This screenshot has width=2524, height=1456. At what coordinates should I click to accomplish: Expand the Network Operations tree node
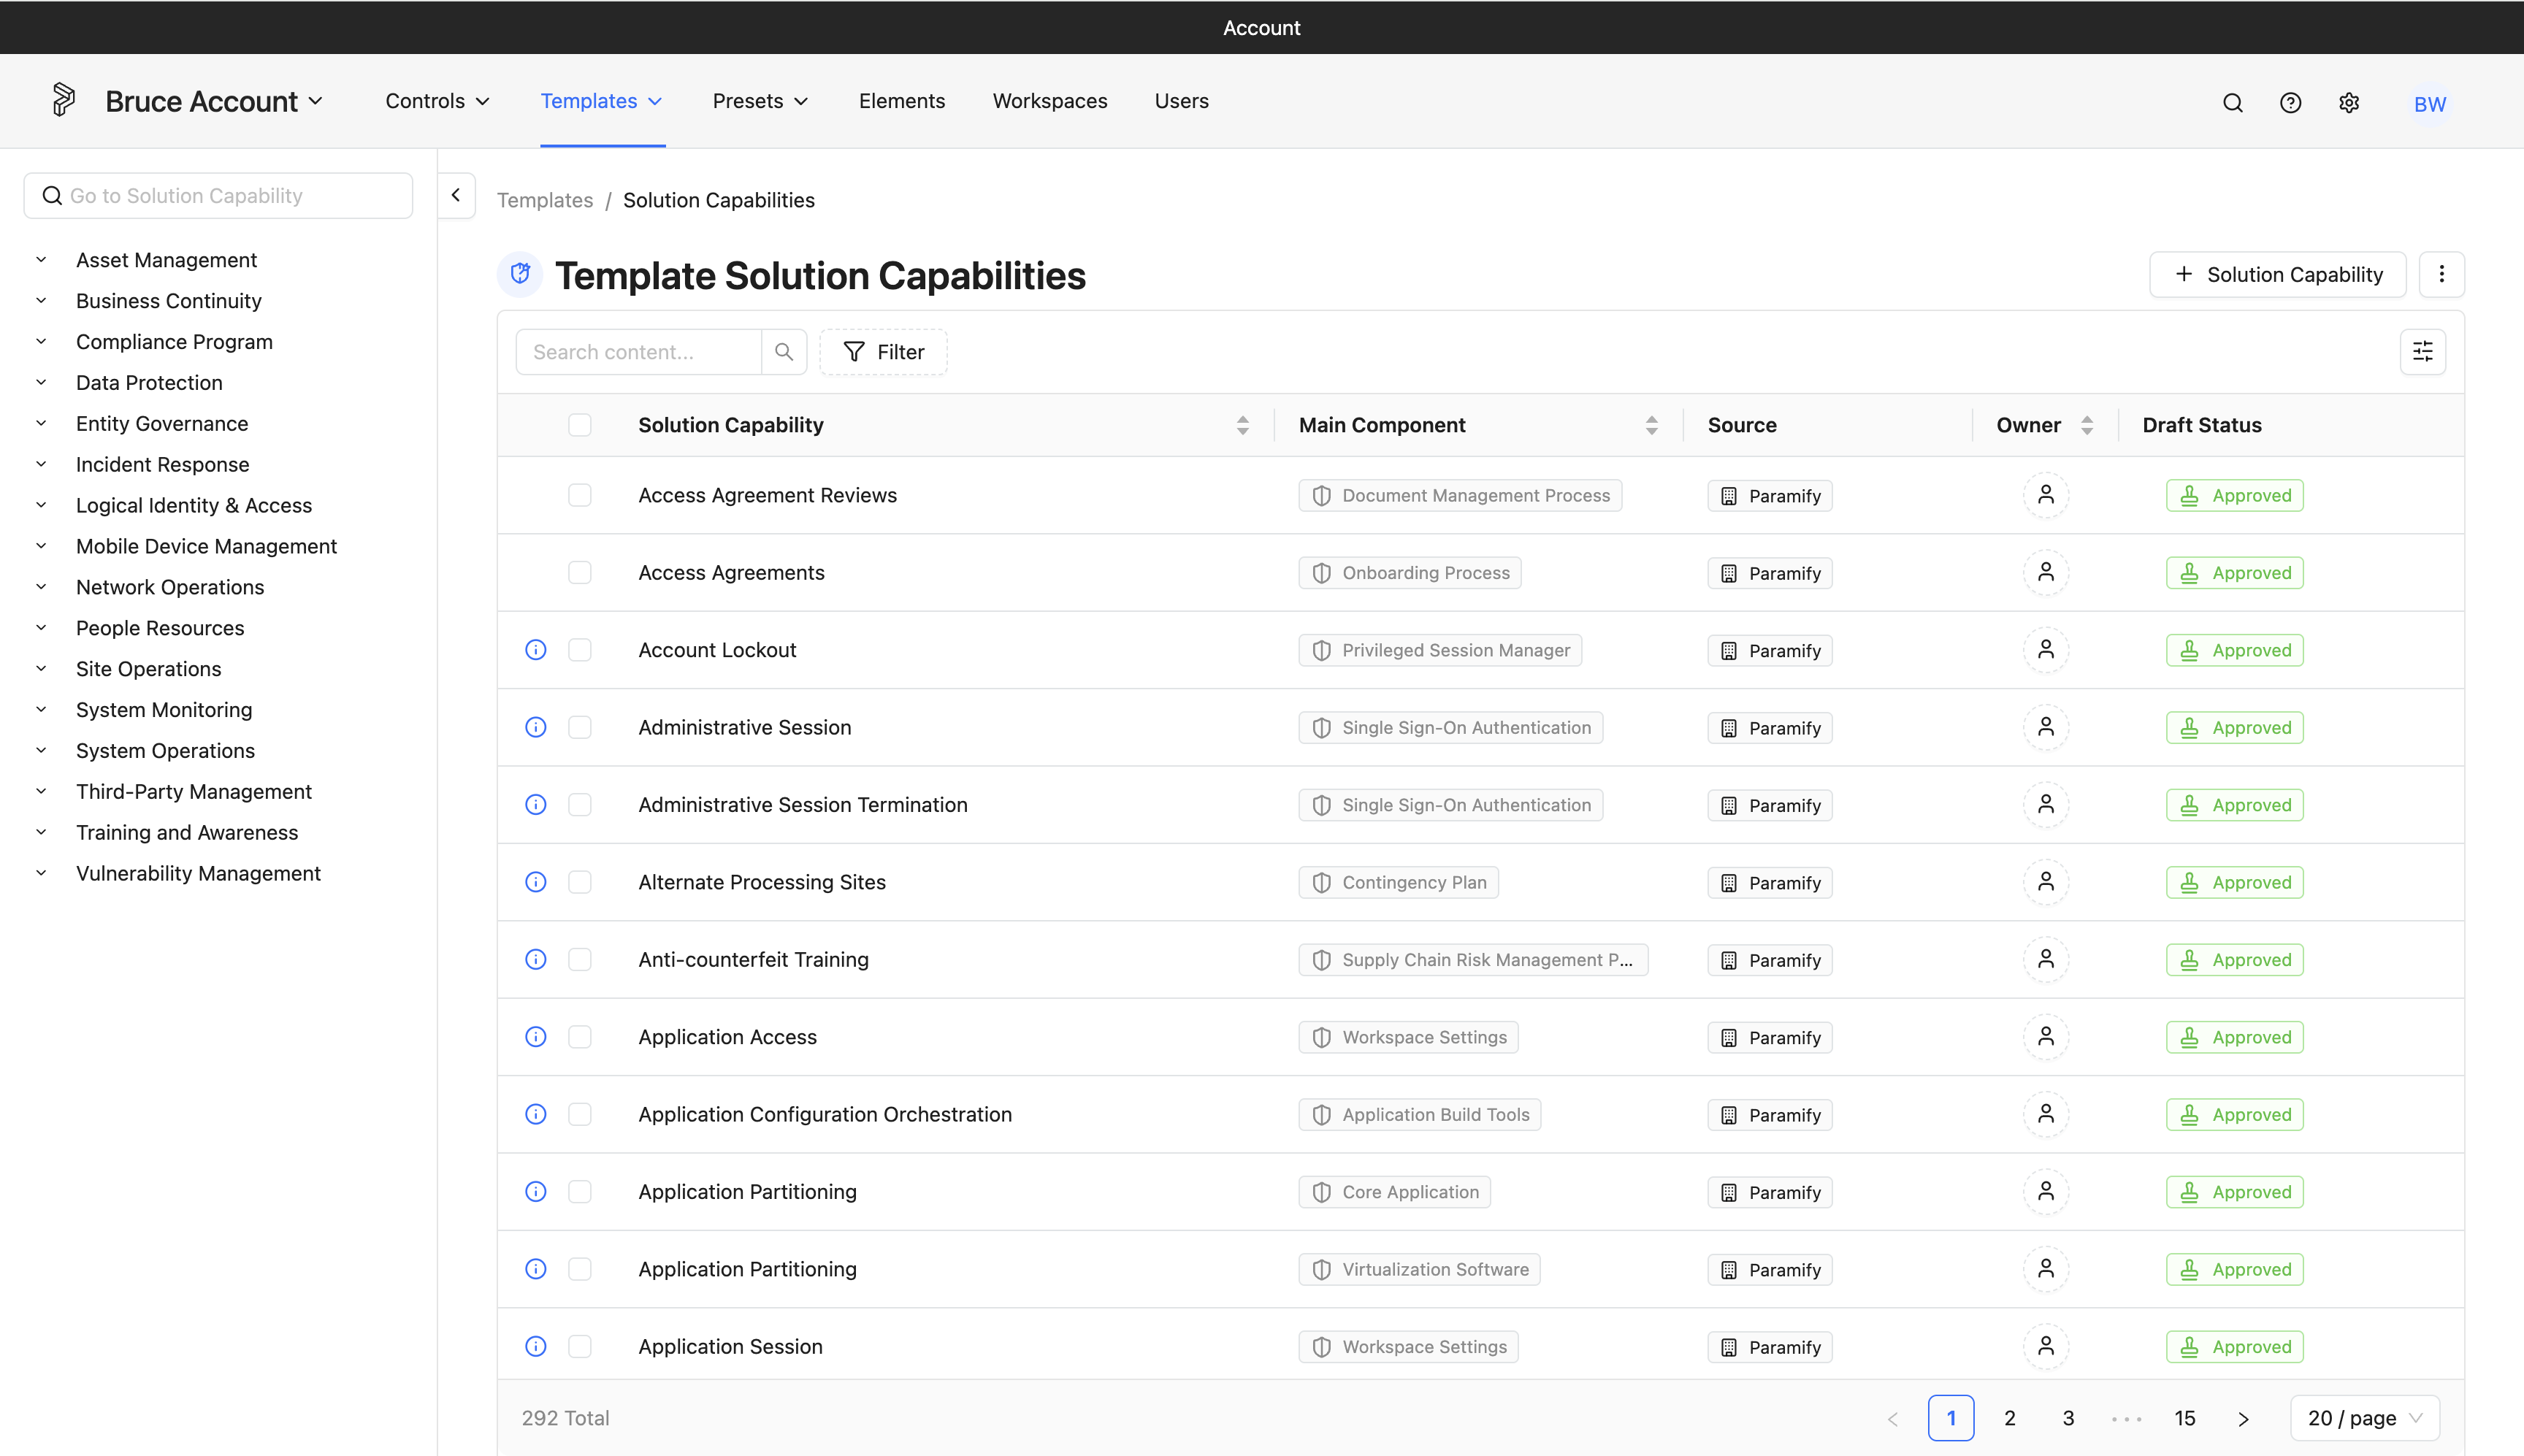click(x=41, y=587)
